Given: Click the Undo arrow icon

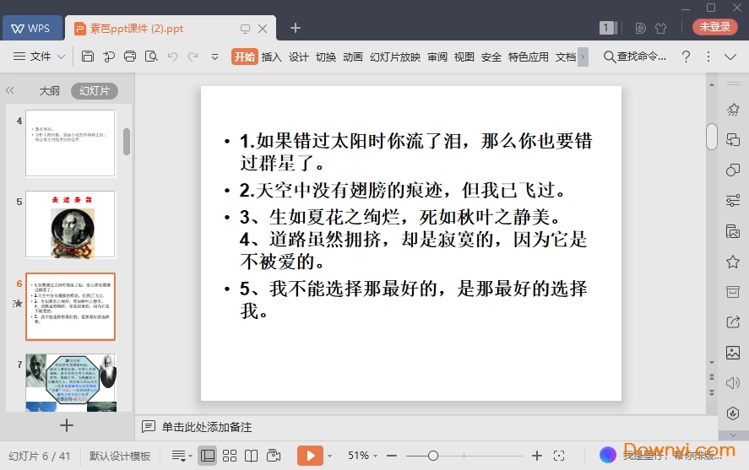Looking at the screenshot, I should (x=172, y=57).
